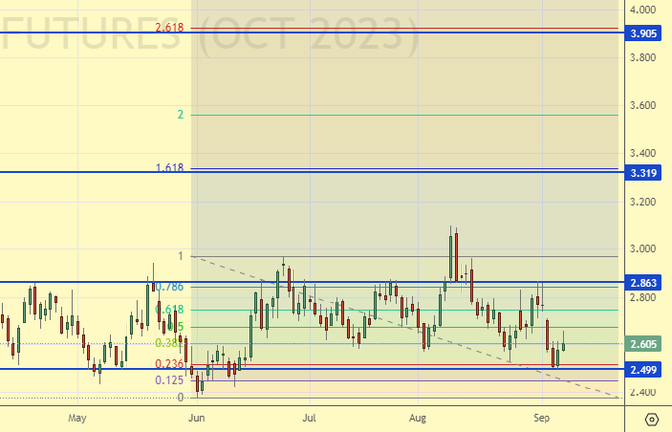Select the 2.618 Fibonacci level label
The height and width of the screenshot is (432, 672).
point(169,27)
